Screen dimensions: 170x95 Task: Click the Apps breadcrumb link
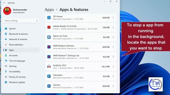click(x=49, y=10)
